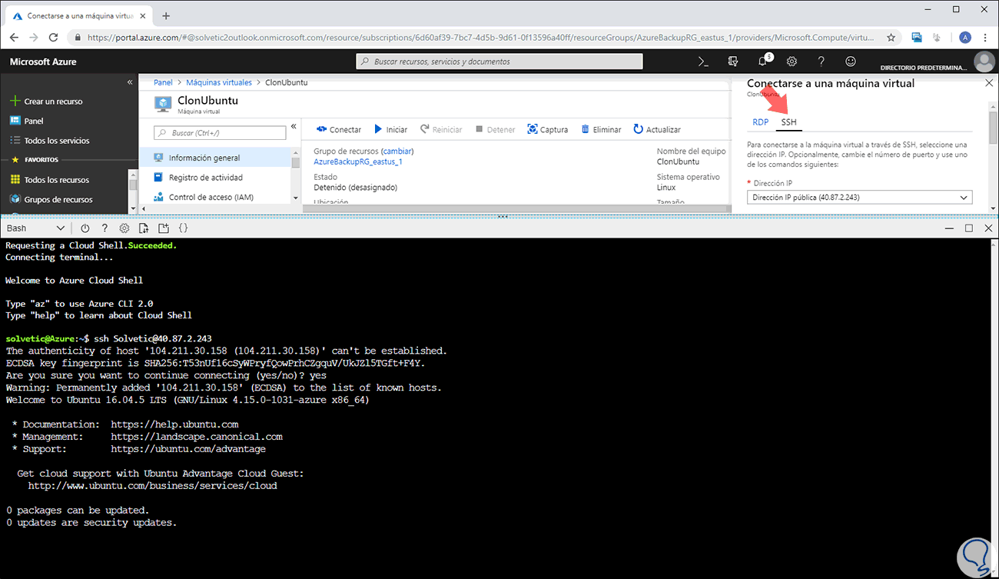
Task: Click the Conectar toolbar button
Action: tap(338, 130)
